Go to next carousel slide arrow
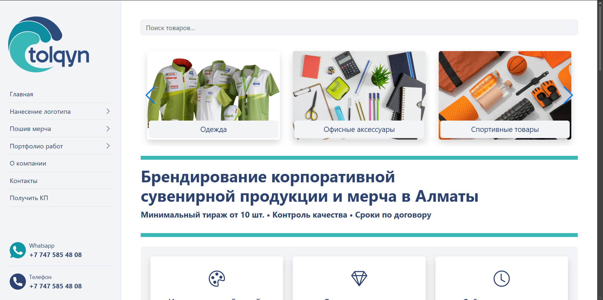The height and width of the screenshot is (300, 603). (568, 95)
